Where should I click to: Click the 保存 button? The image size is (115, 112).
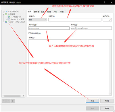pos(92,101)
